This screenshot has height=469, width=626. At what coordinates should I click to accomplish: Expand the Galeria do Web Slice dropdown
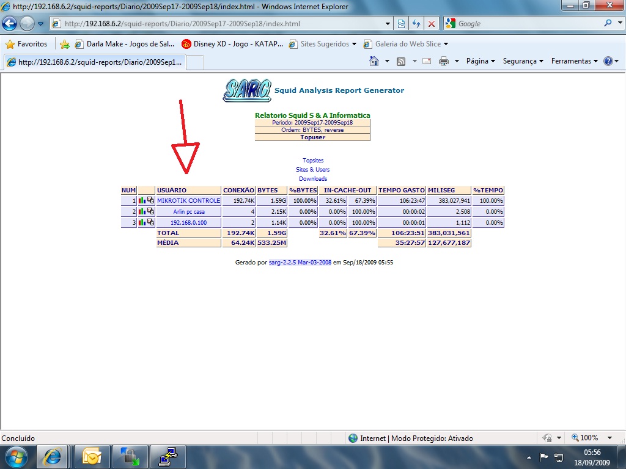click(x=446, y=44)
